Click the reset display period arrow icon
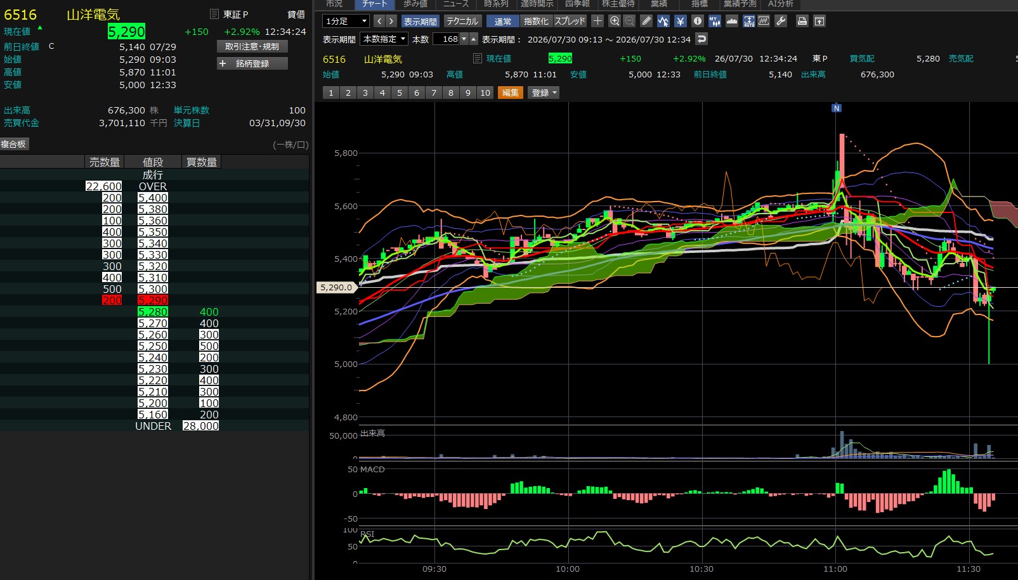The image size is (1018, 580). pos(702,39)
